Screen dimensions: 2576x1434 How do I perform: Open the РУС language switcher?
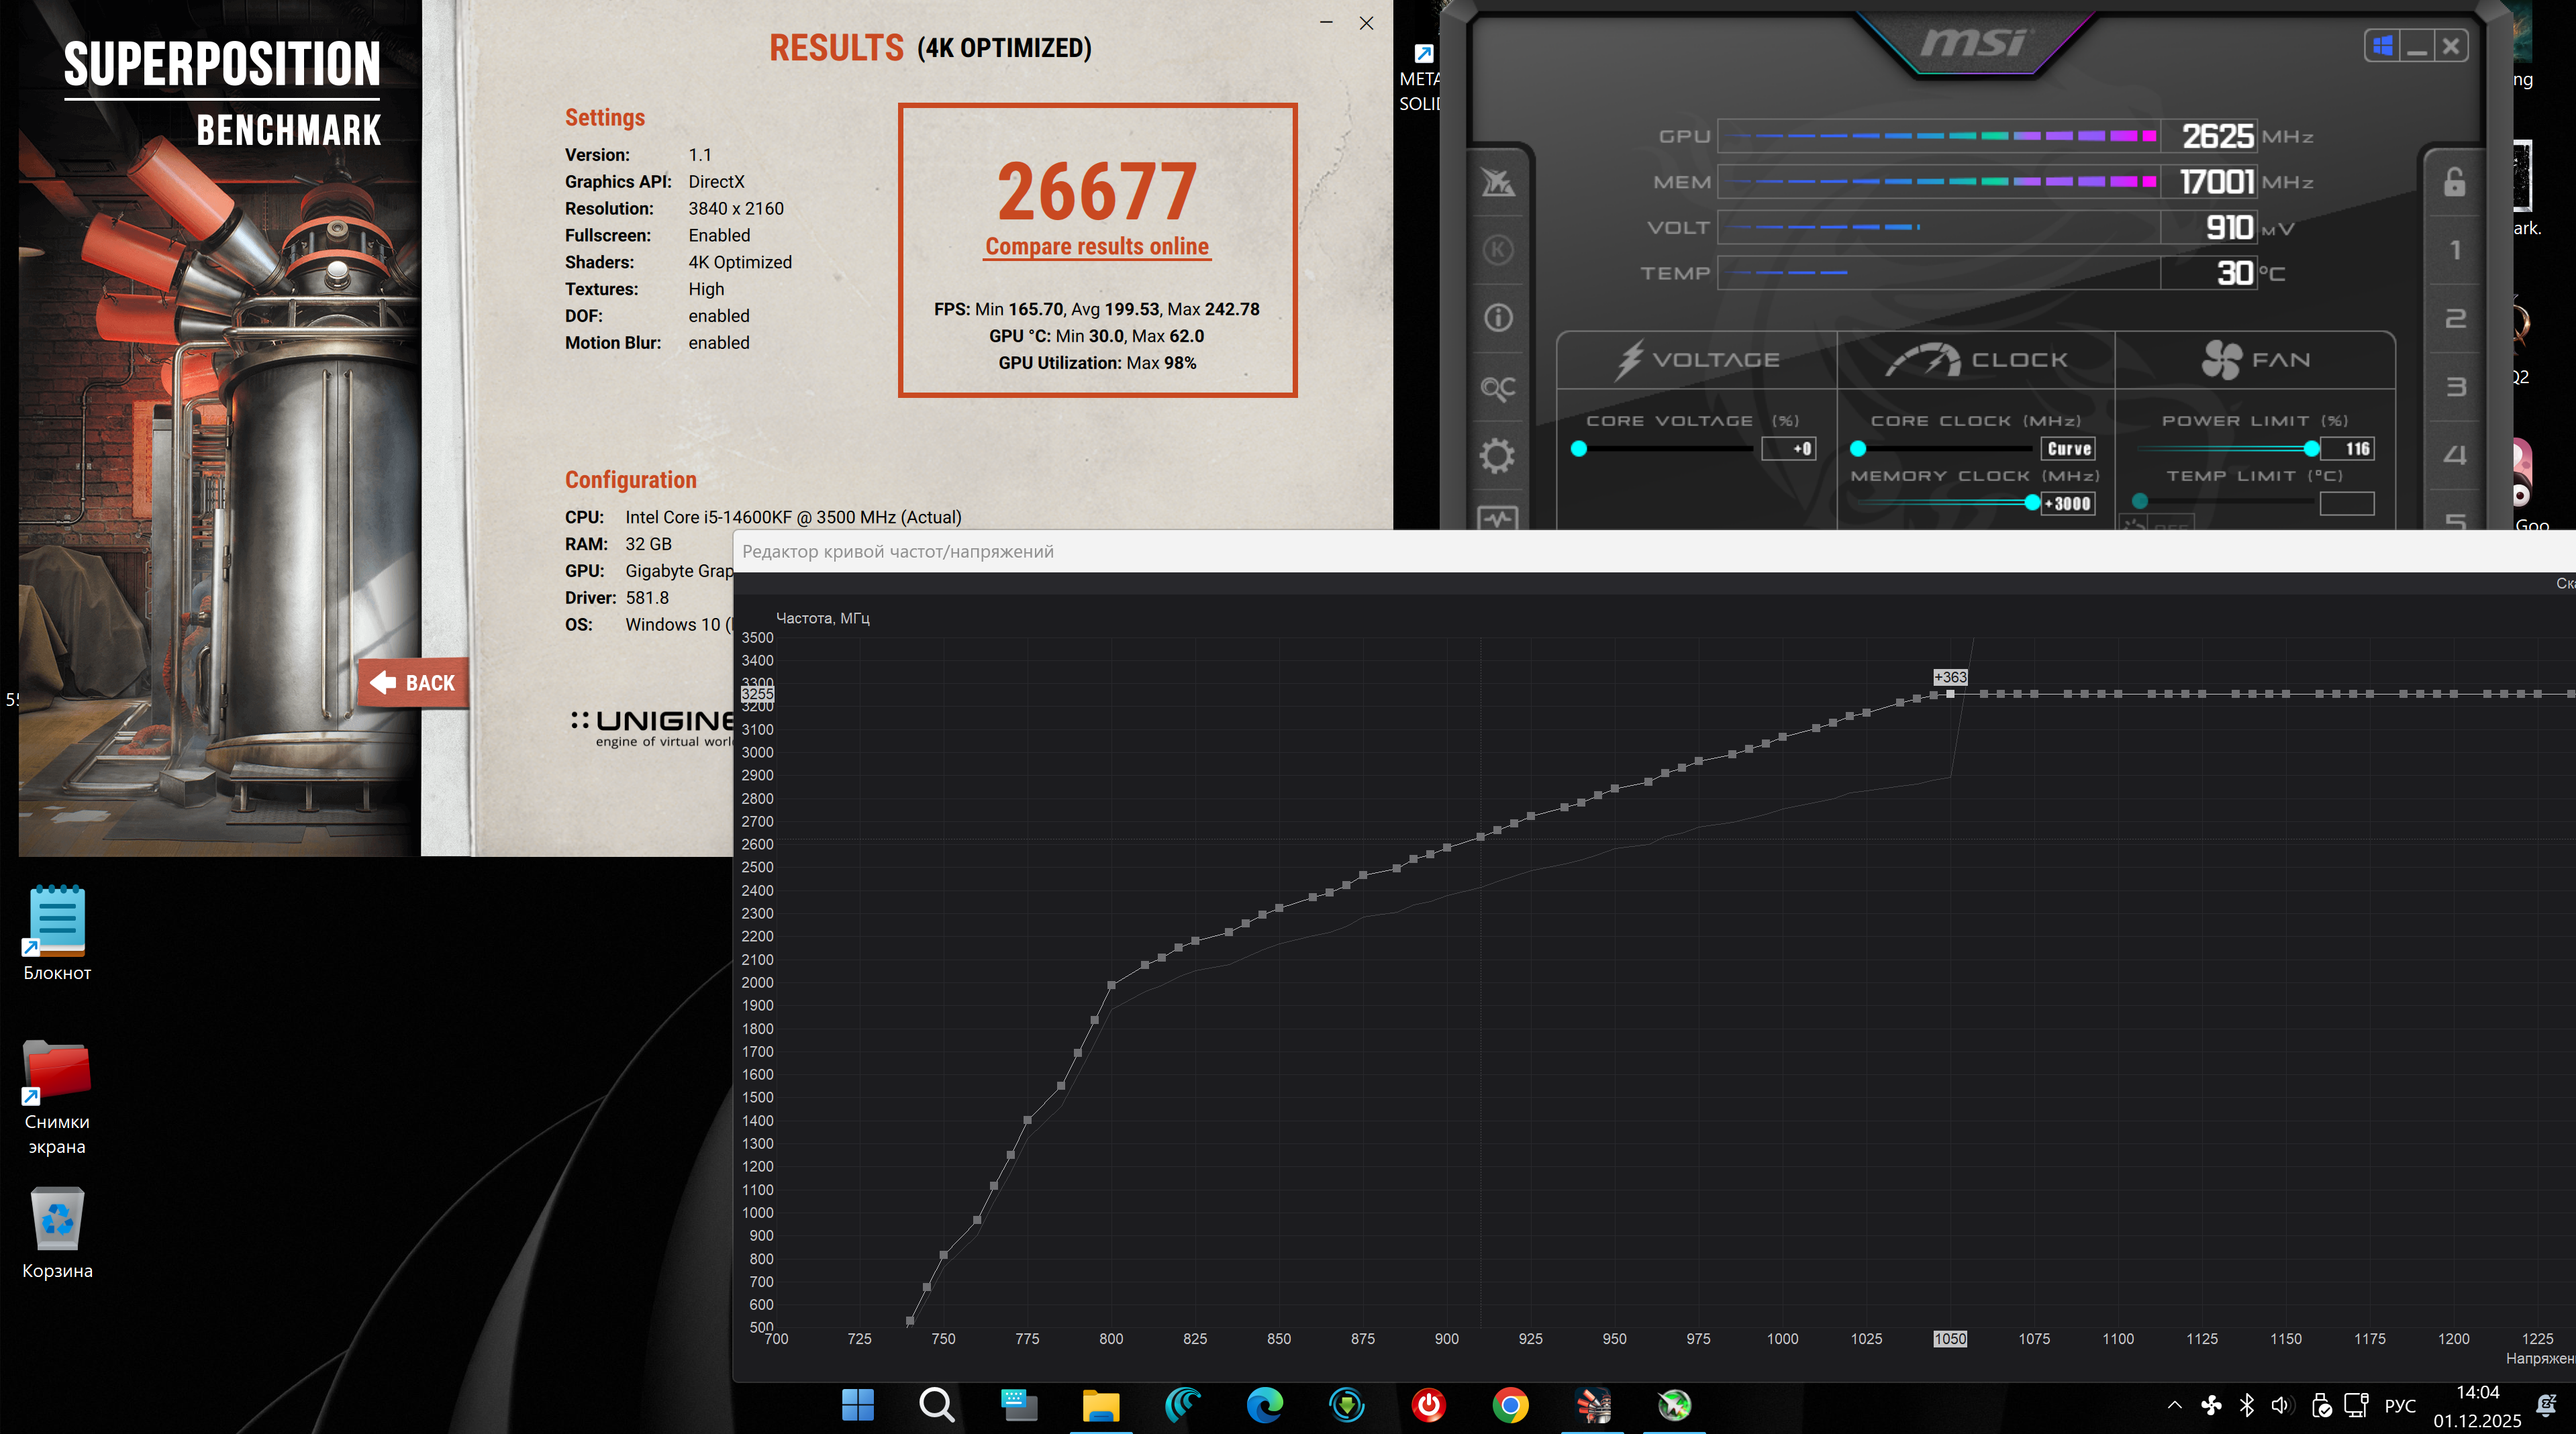[2399, 1405]
